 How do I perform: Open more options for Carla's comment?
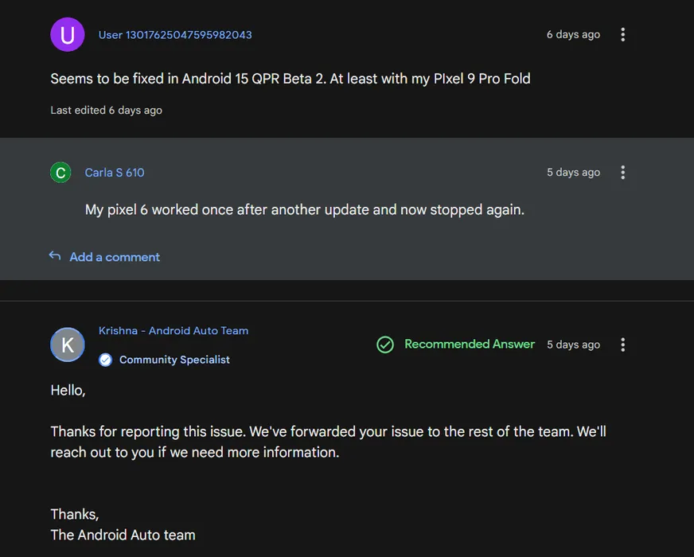622,172
